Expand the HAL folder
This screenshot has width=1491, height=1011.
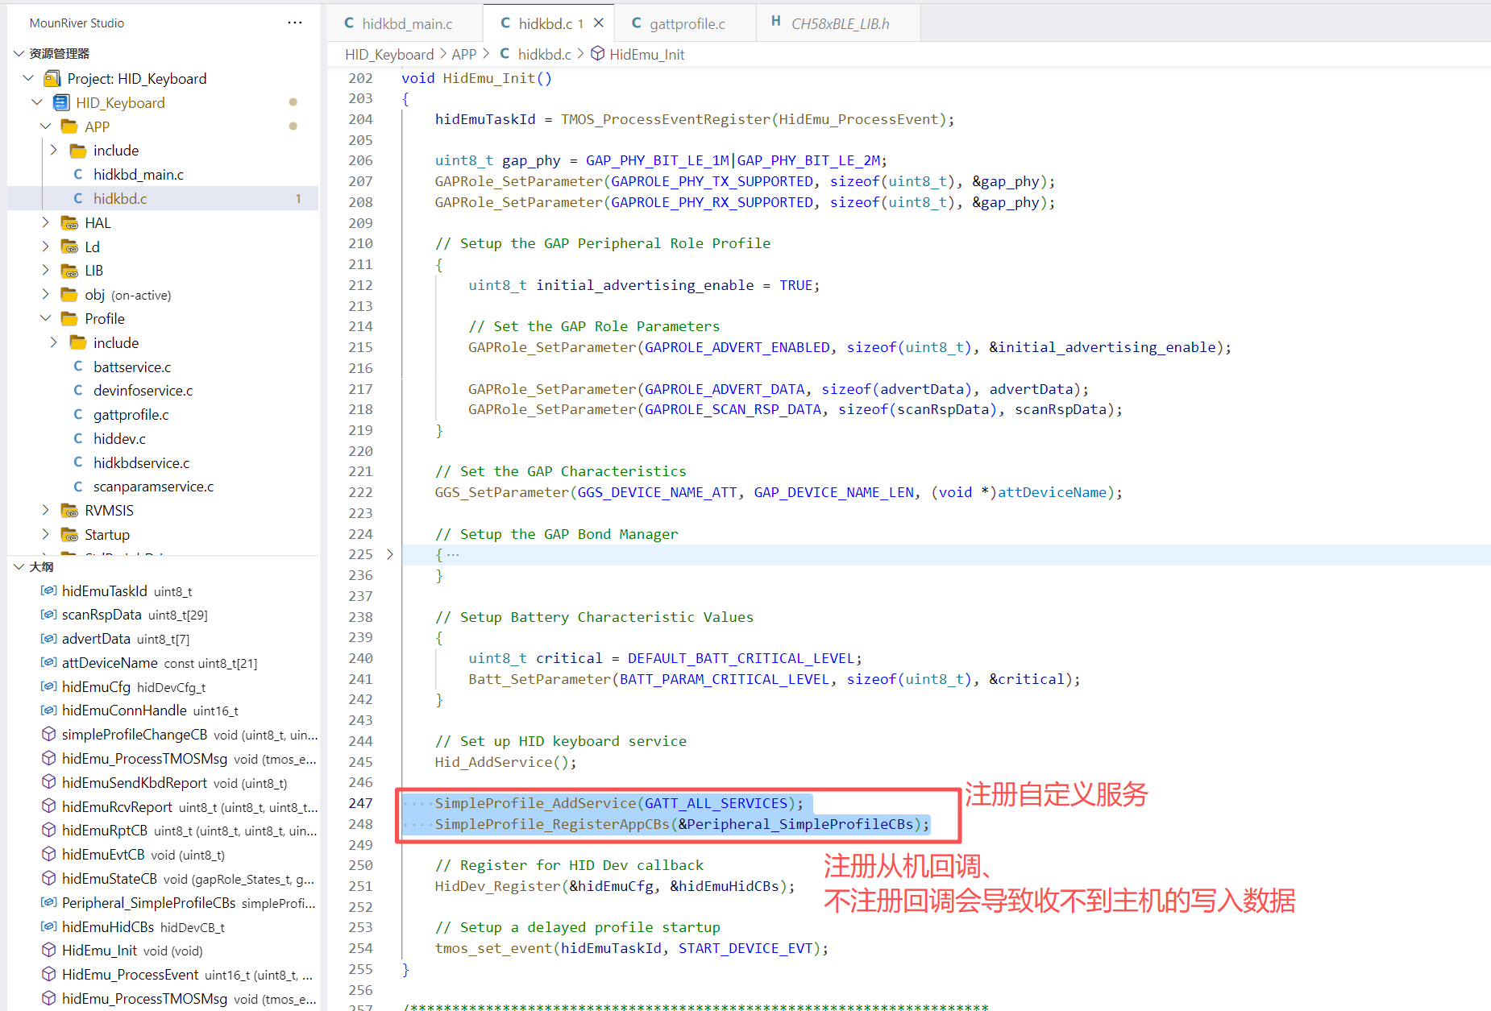pos(46,222)
